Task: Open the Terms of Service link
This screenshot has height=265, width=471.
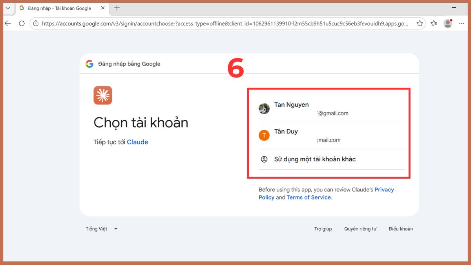Action: (309, 197)
